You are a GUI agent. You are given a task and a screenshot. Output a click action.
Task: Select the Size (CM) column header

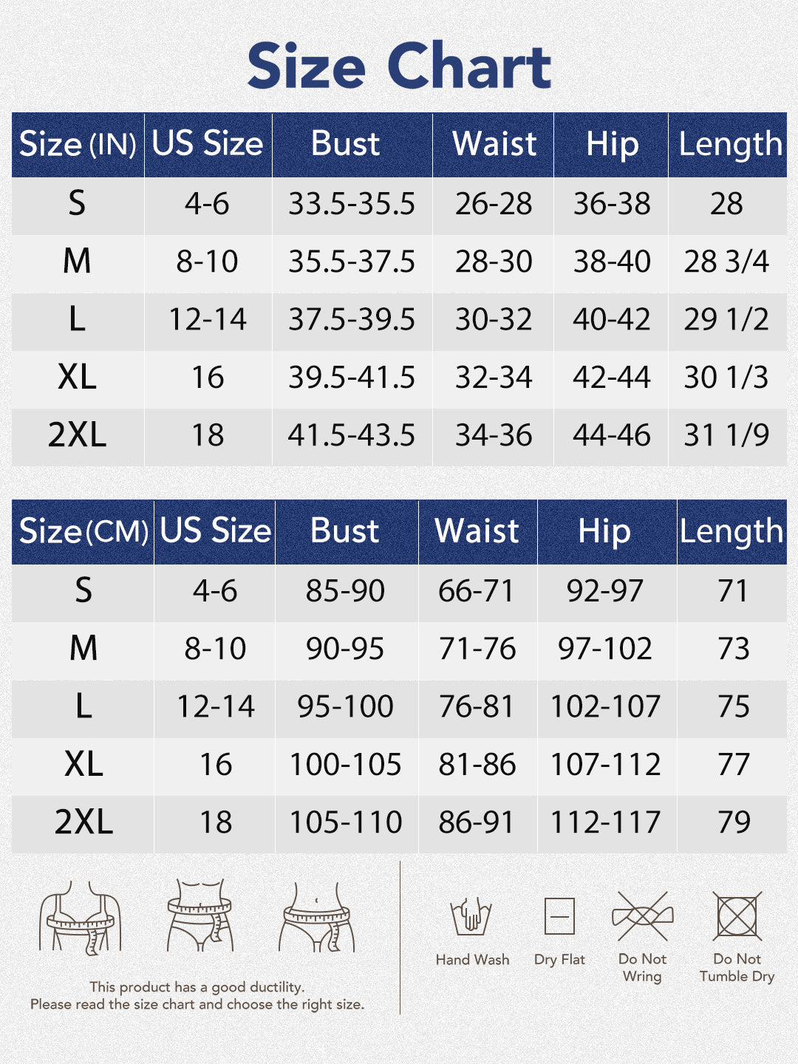pos(83,531)
